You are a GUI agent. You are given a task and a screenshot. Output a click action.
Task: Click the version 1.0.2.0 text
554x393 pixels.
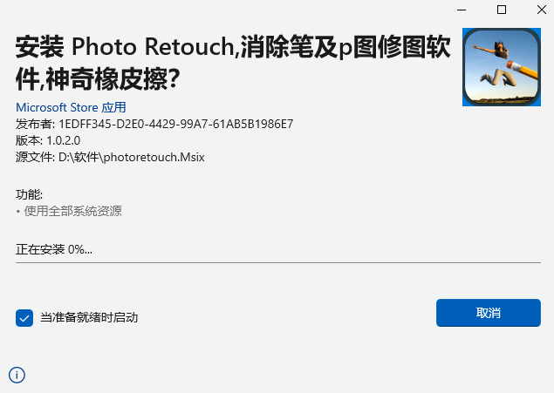64,140
